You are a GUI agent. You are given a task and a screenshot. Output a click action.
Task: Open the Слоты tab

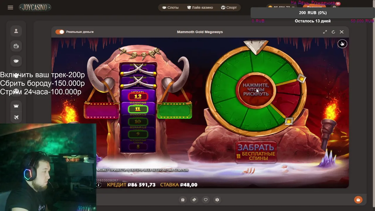pos(170,8)
